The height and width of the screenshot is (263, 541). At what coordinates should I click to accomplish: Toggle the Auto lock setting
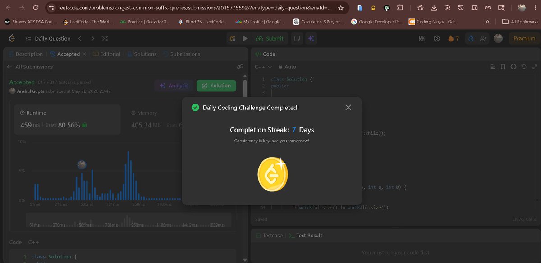tap(287, 67)
